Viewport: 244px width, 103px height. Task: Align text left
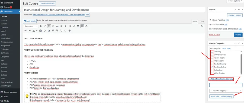pos(62,26)
